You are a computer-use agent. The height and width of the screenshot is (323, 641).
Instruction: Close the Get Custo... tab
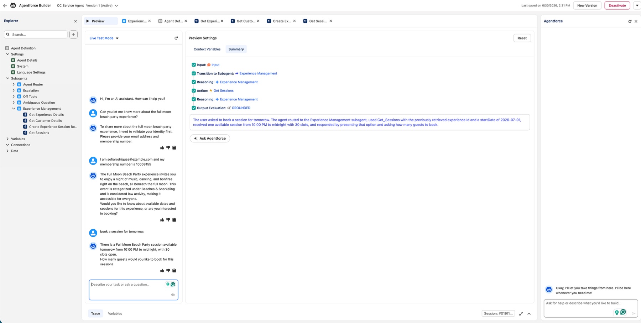pos(258,21)
